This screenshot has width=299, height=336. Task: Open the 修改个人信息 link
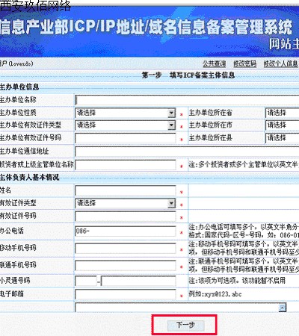(281, 63)
